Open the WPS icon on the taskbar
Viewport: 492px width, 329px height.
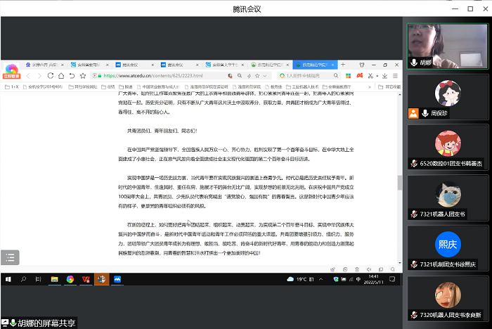(x=86, y=279)
